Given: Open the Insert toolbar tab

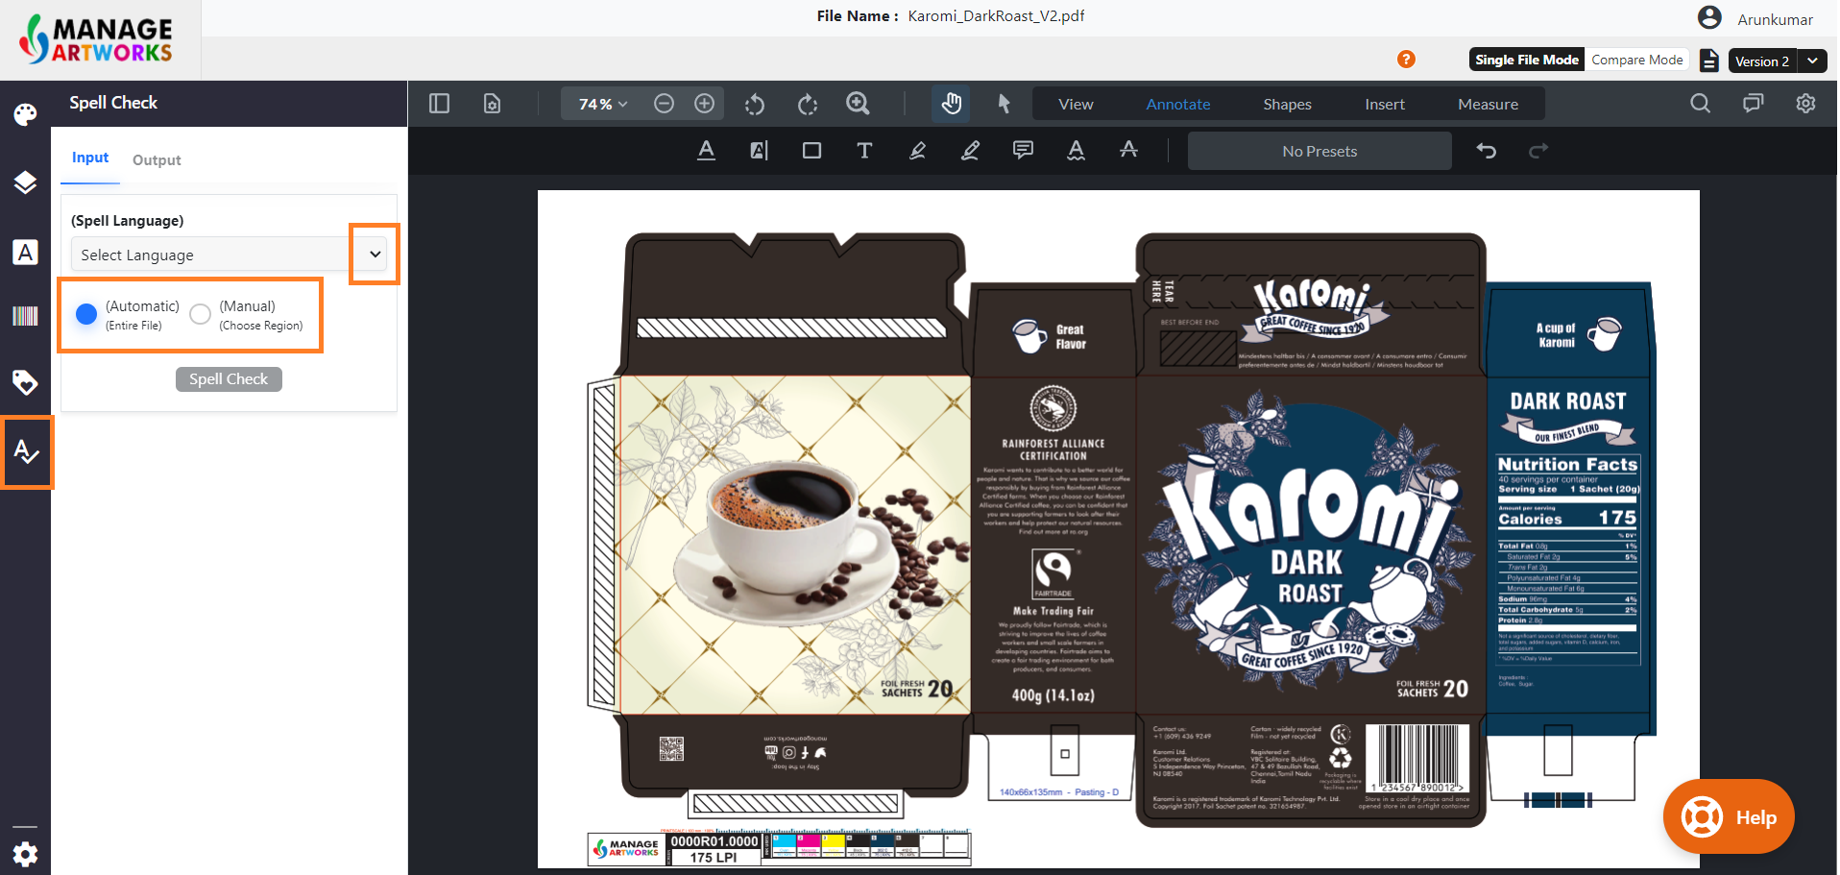Looking at the screenshot, I should pos(1385,104).
